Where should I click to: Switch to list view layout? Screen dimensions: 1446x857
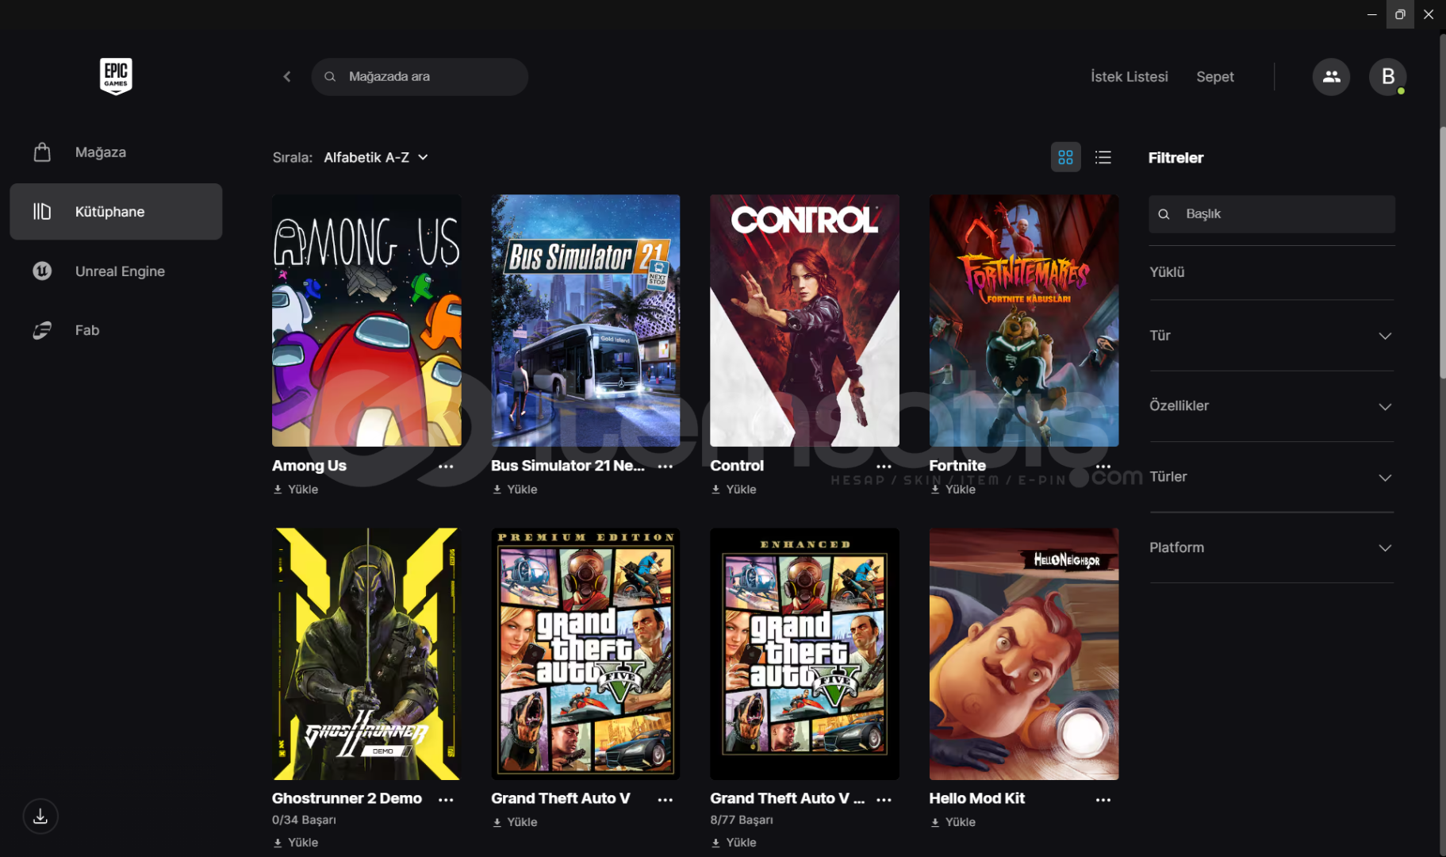click(x=1103, y=157)
